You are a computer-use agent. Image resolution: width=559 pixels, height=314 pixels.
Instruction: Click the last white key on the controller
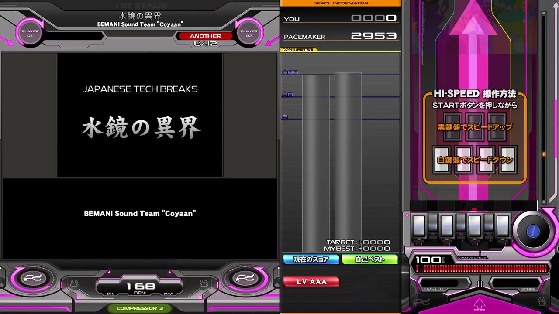503,226
